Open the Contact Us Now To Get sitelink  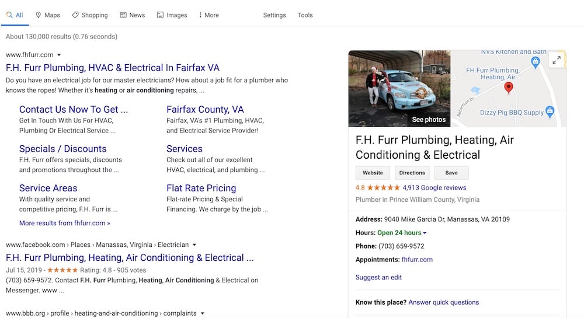(x=74, y=109)
